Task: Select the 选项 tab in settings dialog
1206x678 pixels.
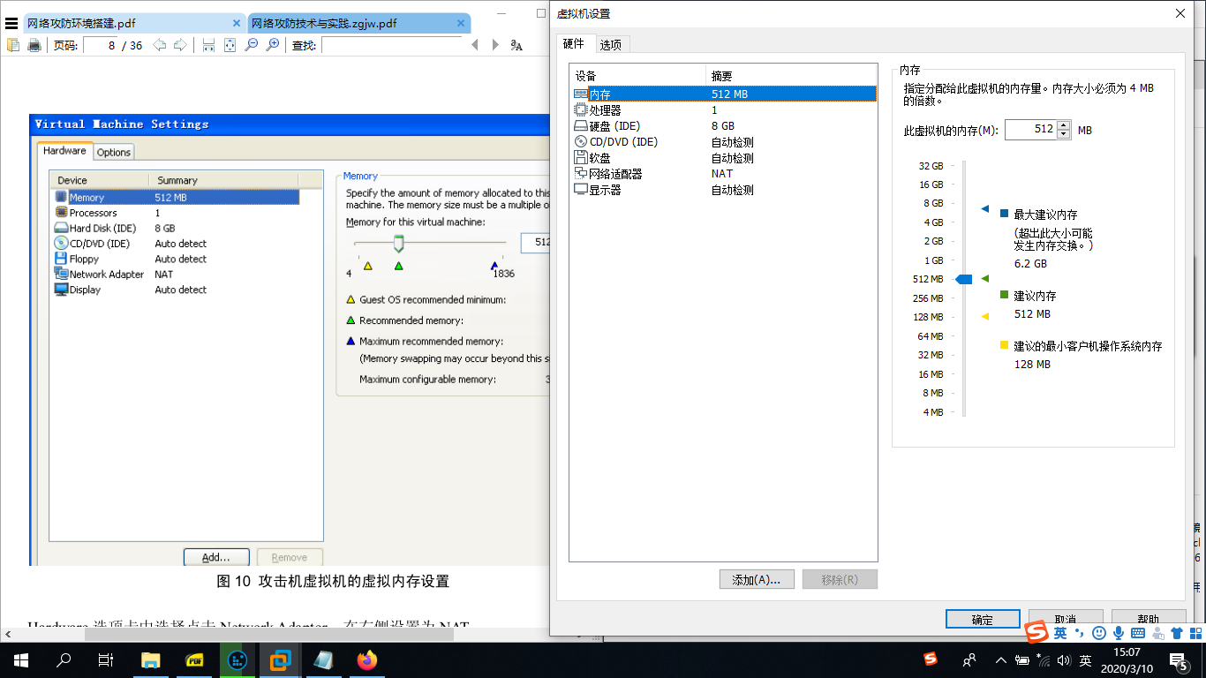Action: coord(610,44)
